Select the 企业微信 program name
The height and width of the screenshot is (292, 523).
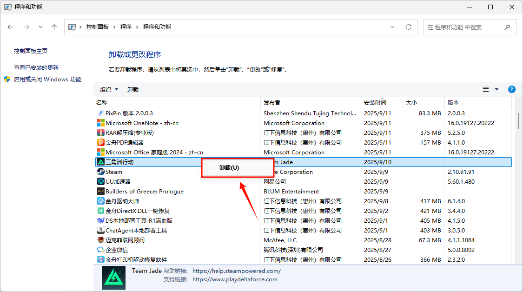pyautogui.click(x=116, y=250)
